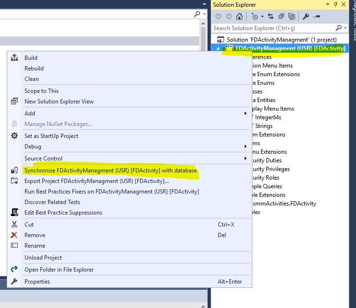Viewport: 356px width, 308px height.
Task: Click Sync with Active Document icon
Action: tap(271, 16)
